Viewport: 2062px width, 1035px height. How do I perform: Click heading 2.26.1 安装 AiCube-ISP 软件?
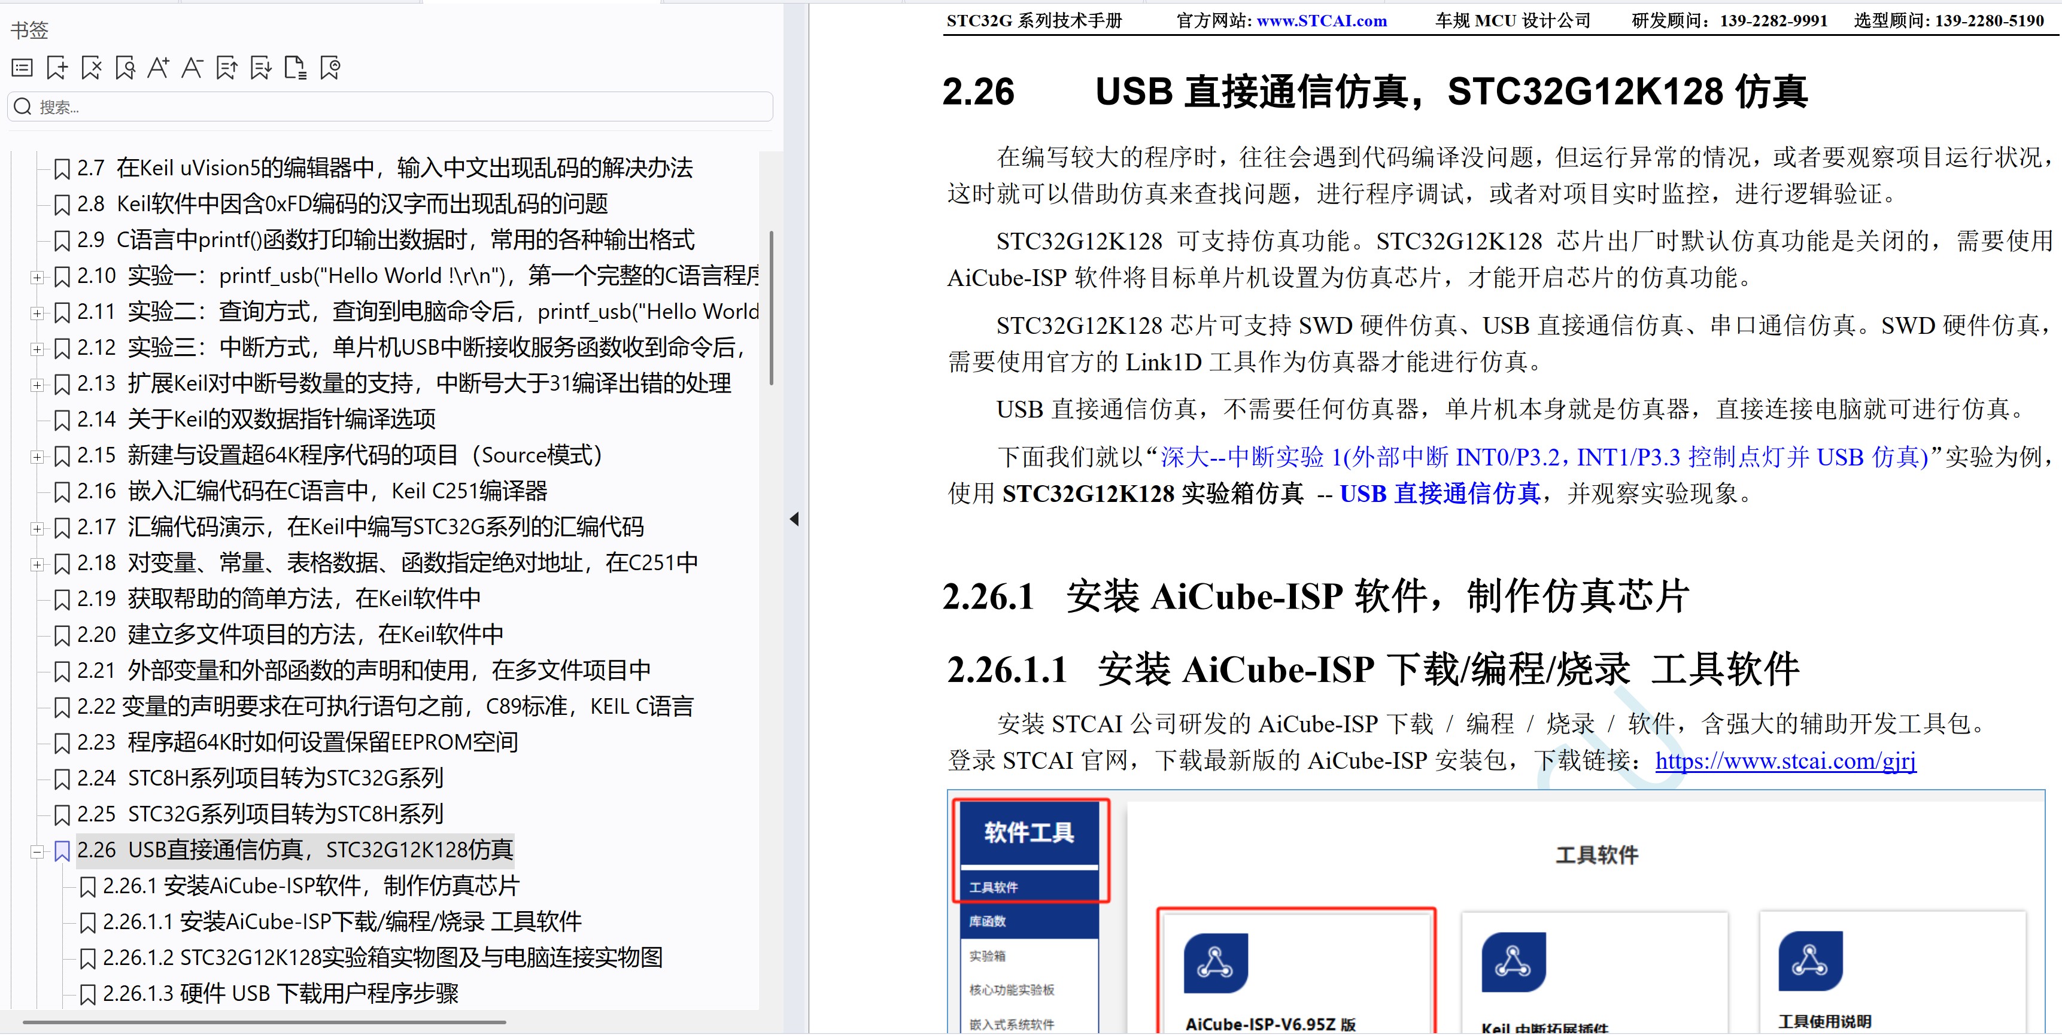1316,596
